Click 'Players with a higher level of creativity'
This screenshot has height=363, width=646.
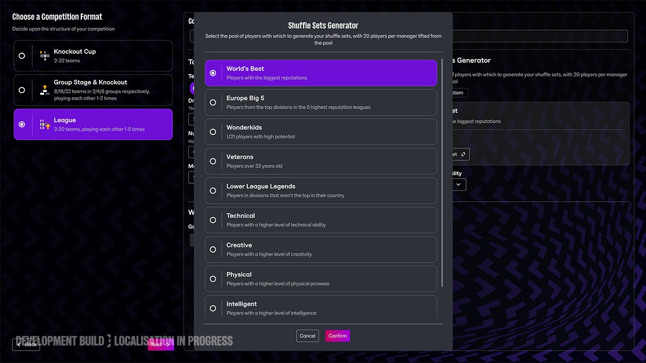269,254
